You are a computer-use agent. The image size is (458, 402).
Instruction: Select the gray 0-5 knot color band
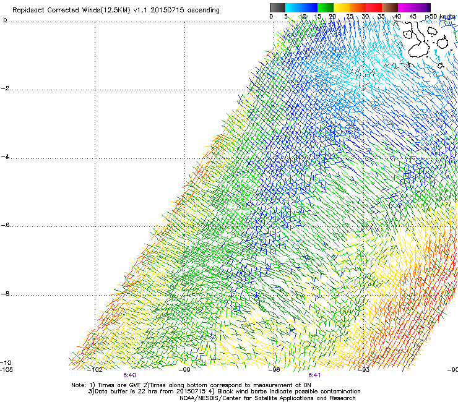(x=277, y=7)
